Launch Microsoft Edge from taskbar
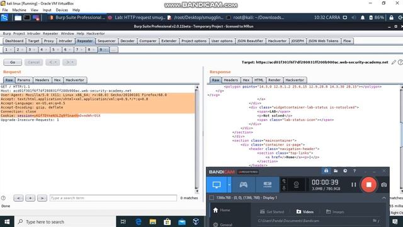403x227 pixels. [x=139, y=221]
